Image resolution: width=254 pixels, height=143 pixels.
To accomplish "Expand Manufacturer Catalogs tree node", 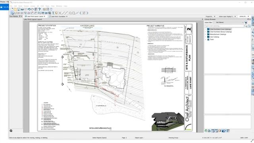I will point(206,35).
